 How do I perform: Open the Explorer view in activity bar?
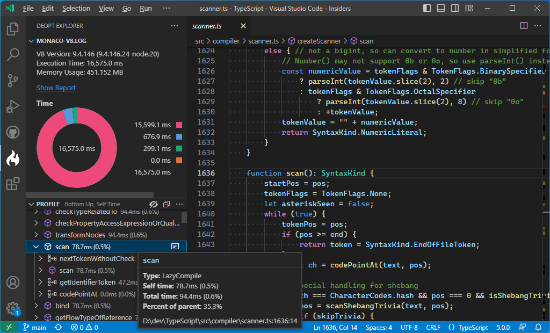point(13,29)
